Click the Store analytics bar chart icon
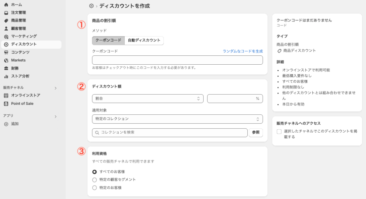This screenshot has height=199, width=366. (6, 76)
